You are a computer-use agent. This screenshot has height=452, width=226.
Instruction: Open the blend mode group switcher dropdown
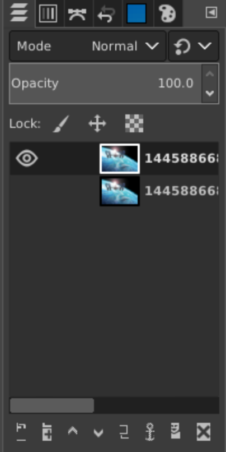(194, 46)
